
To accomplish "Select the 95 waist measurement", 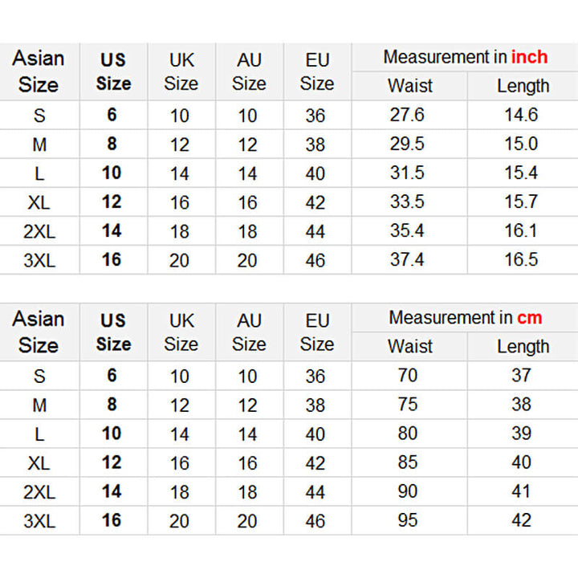I will click(408, 520).
